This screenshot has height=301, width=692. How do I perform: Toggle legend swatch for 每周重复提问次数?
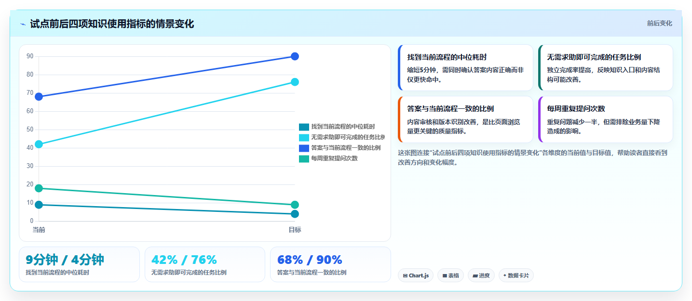coord(304,159)
